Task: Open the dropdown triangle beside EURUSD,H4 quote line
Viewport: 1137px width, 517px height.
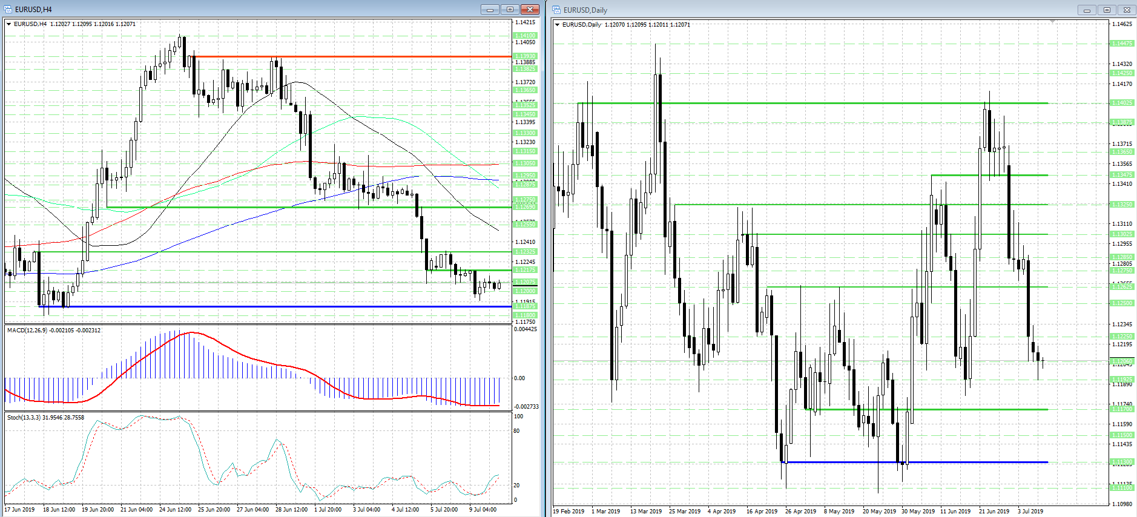Action: (x=8, y=24)
